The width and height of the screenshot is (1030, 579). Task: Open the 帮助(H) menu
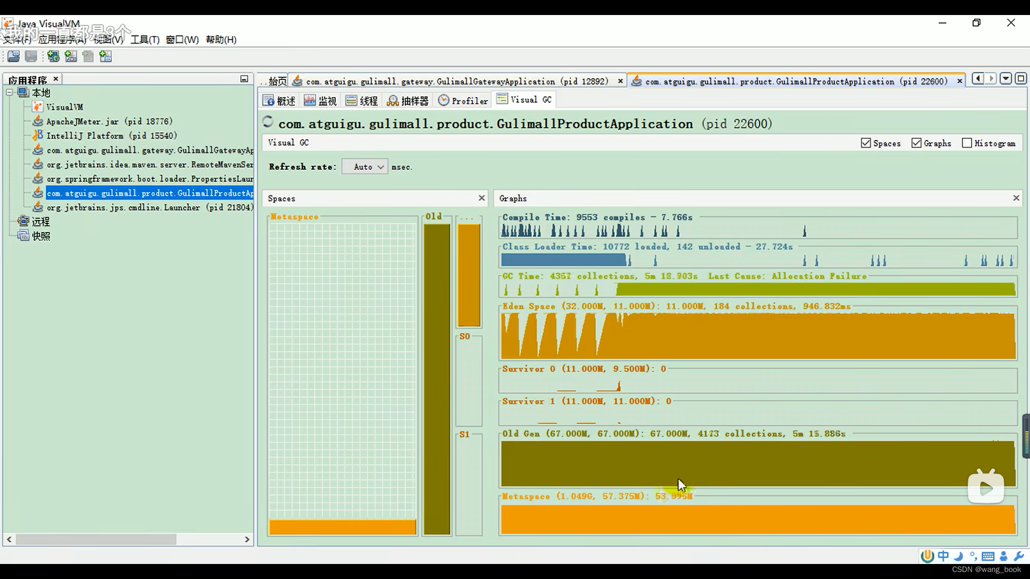click(221, 40)
